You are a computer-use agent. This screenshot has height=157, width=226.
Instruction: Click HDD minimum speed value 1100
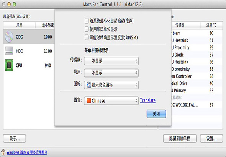48,51
